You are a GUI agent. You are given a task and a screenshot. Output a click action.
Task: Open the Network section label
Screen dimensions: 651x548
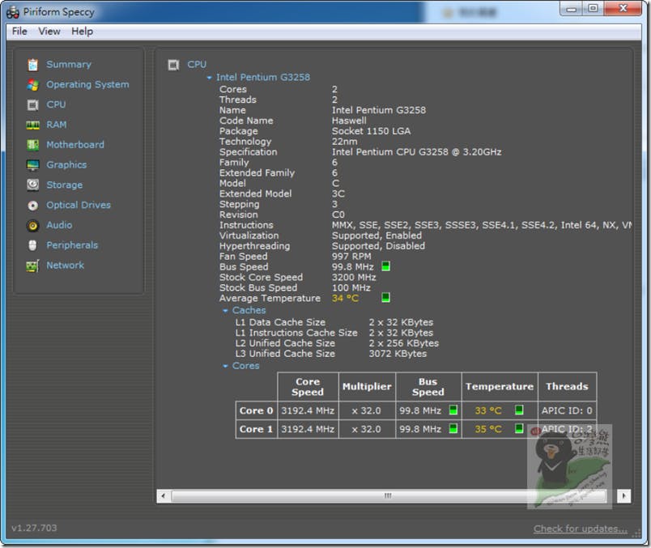[66, 266]
